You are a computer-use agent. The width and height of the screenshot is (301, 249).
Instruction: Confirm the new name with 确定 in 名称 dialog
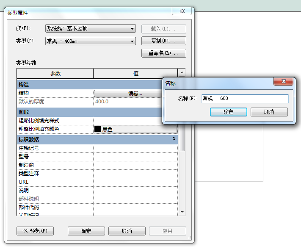click(x=228, y=112)
